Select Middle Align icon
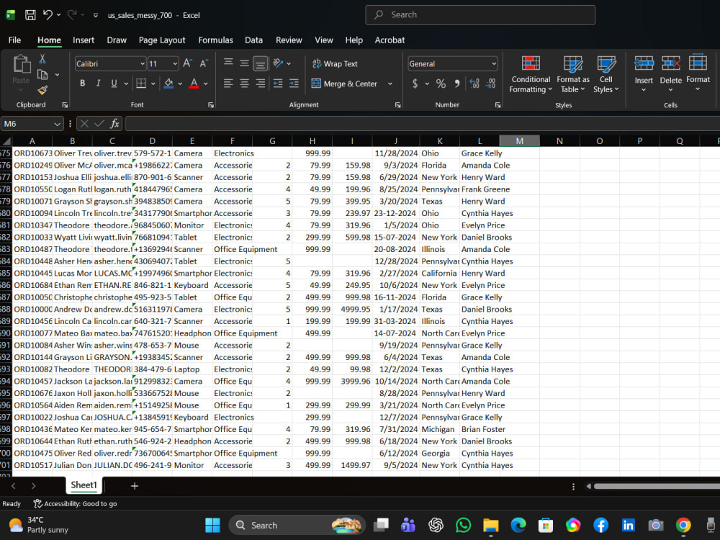 click(244, 63)
